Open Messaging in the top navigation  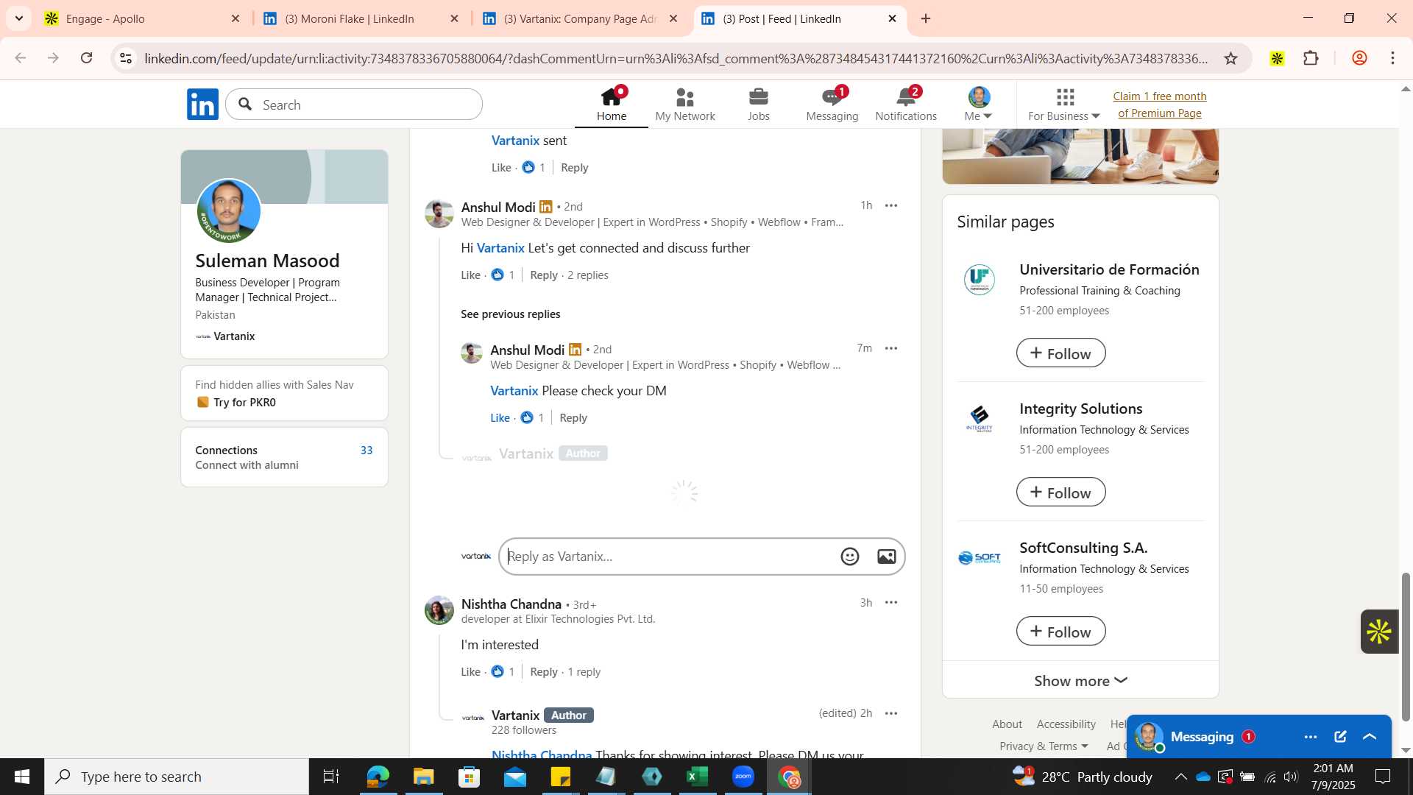click(832, 105)
